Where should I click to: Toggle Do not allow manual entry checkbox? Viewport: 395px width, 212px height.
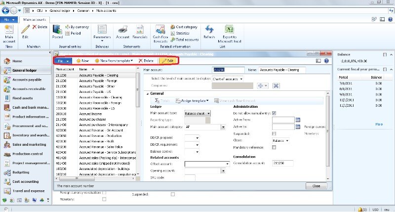click(x=274, y=113)
